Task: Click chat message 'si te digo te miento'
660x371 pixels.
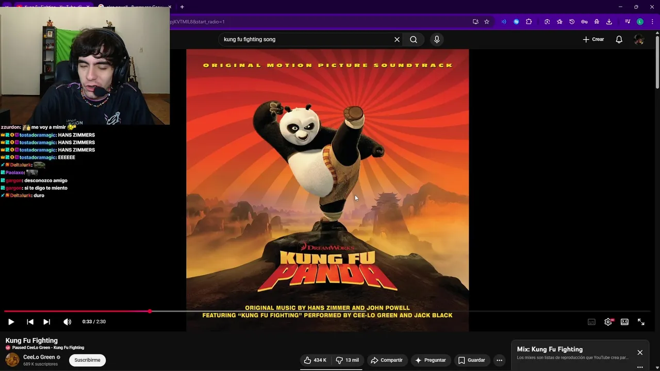Action: coord(46,188)
